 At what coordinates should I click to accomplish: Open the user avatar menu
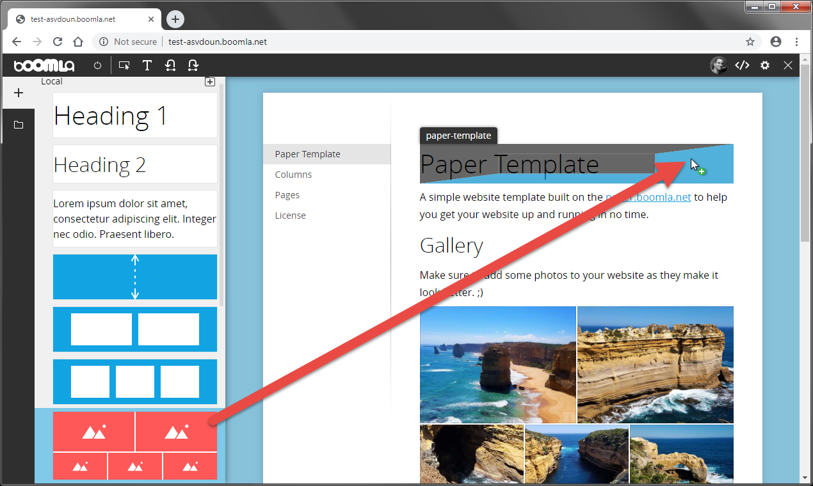(x=718, y=65)
